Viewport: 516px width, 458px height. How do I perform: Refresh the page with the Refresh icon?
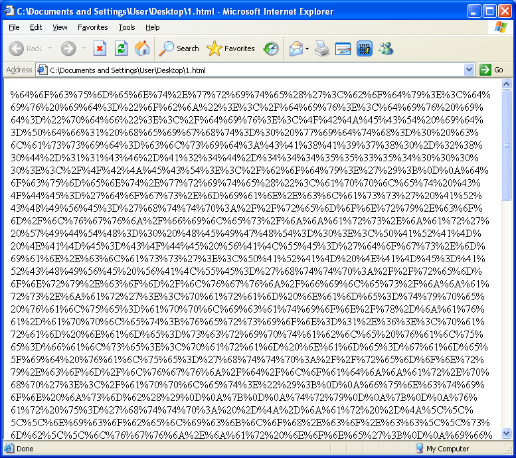121,48
